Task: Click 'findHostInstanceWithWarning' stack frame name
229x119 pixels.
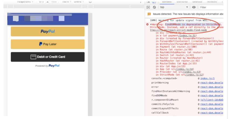Action: click(x=171, y=91)
